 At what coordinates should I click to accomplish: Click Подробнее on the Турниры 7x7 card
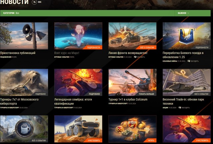(x=41, y=94)
